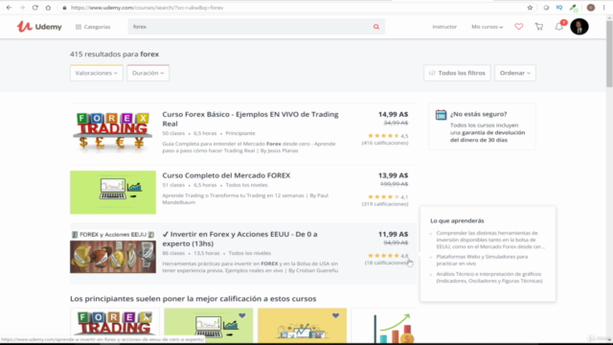This screenshot has height=345, width=613.
Task: Open yellow city chart course card
Action: pos(302,326)
